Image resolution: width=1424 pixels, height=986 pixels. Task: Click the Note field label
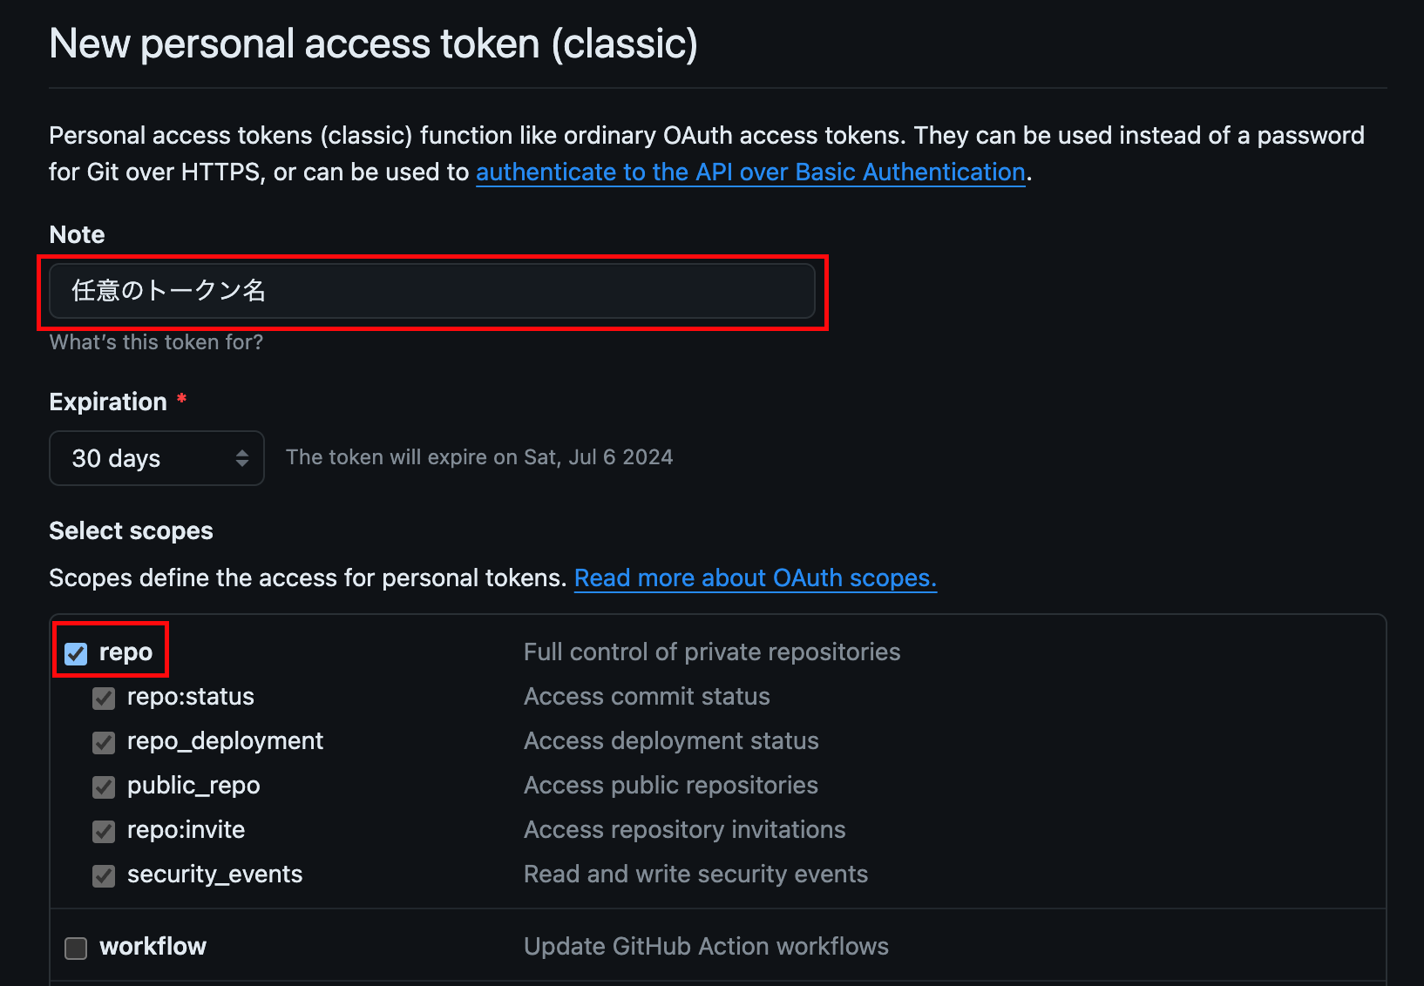[77, 234]
